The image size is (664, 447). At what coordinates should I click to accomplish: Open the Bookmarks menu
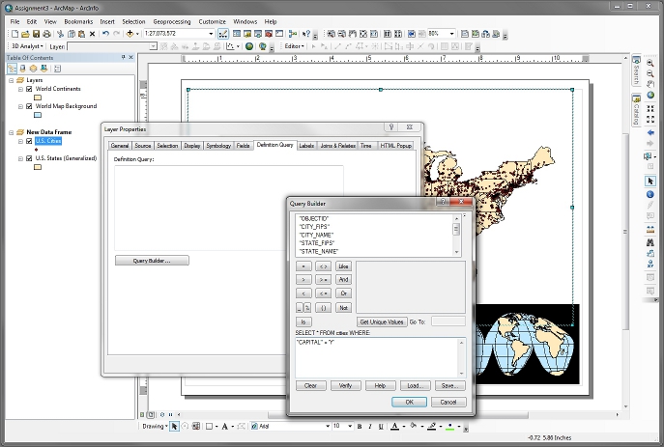(x=78, y=21)
